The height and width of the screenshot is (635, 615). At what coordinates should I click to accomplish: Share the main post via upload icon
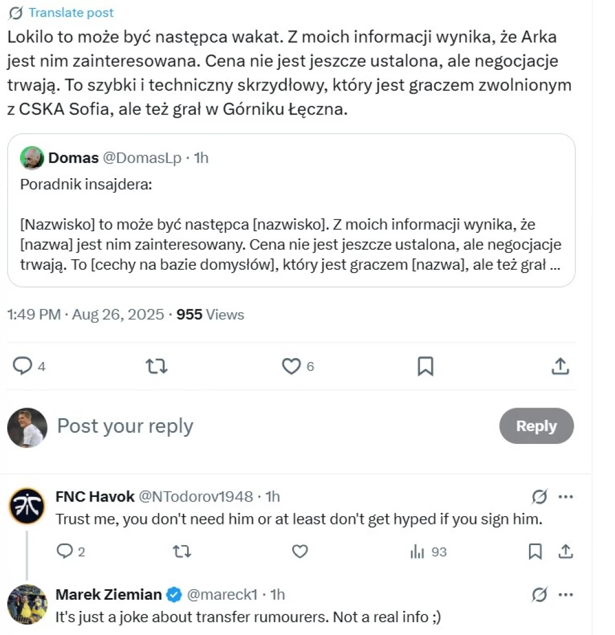coord(560,366)
